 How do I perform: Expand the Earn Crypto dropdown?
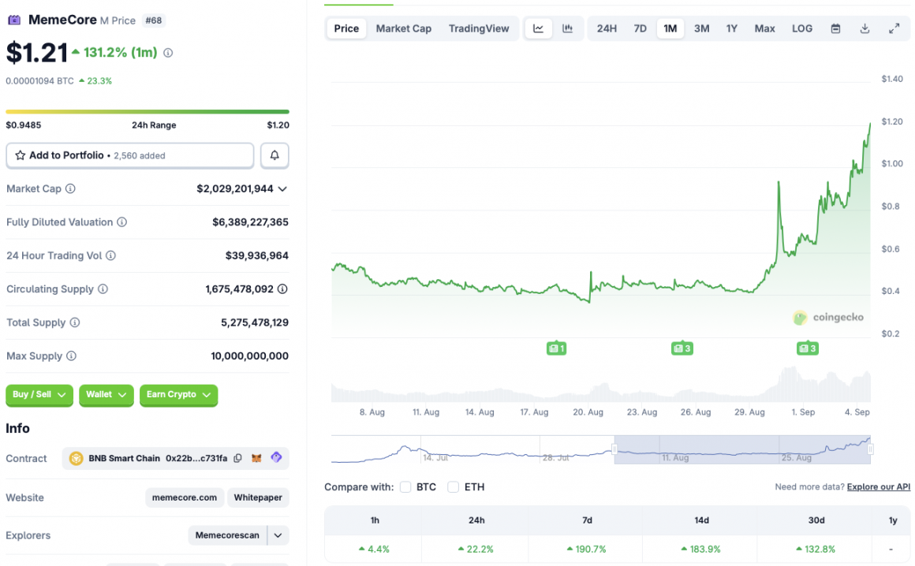178,395
